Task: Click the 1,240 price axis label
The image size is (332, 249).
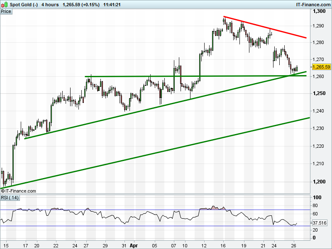Action: pyautogui.click(x=318, y=111)
